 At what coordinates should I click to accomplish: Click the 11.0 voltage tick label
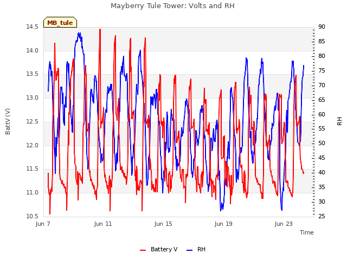pos(33,193)
